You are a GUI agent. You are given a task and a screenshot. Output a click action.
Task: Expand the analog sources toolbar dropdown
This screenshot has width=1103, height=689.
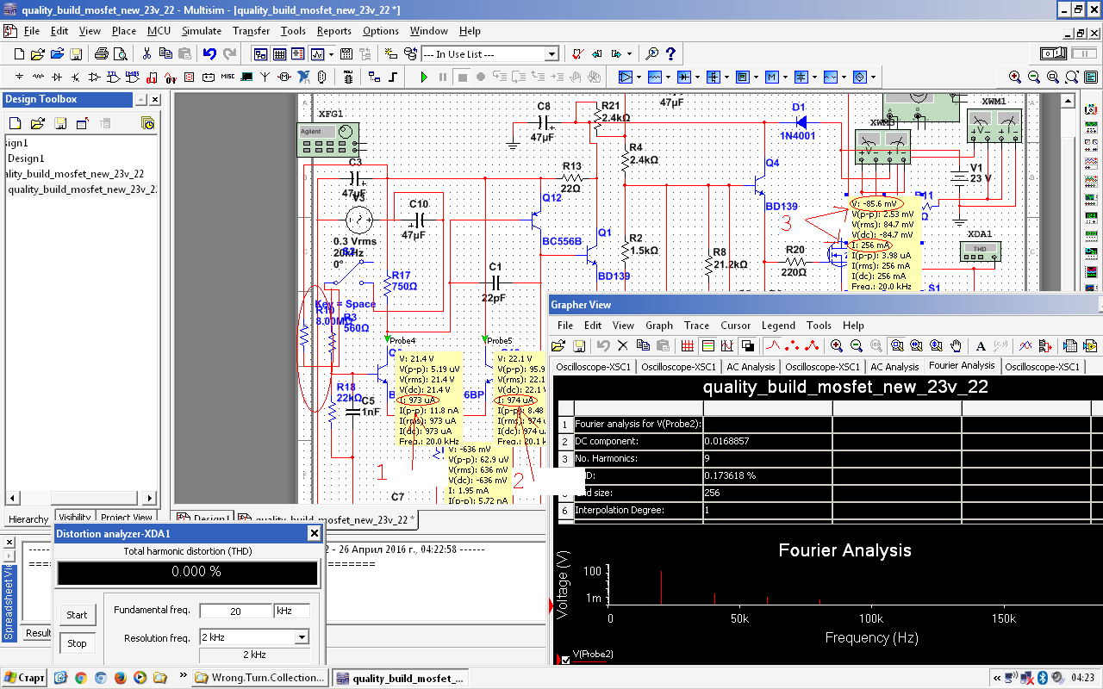[639, 77]
